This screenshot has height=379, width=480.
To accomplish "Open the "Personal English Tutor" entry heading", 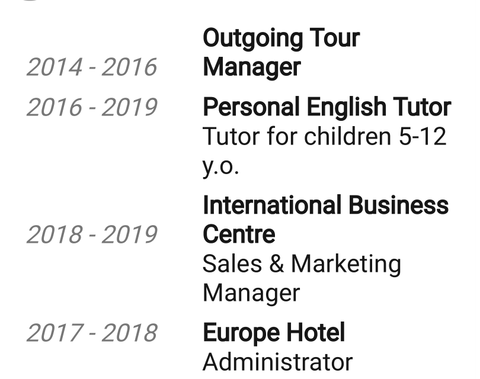I will coord(327,108).
